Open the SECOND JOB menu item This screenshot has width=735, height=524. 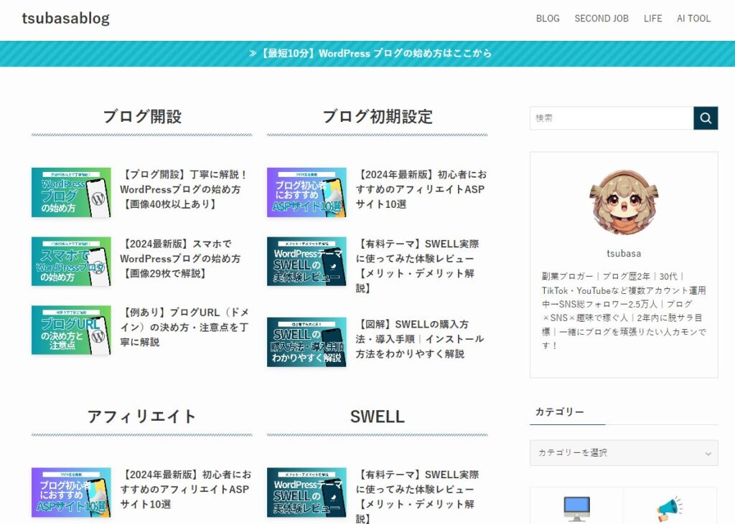click(x=601, y=19)
